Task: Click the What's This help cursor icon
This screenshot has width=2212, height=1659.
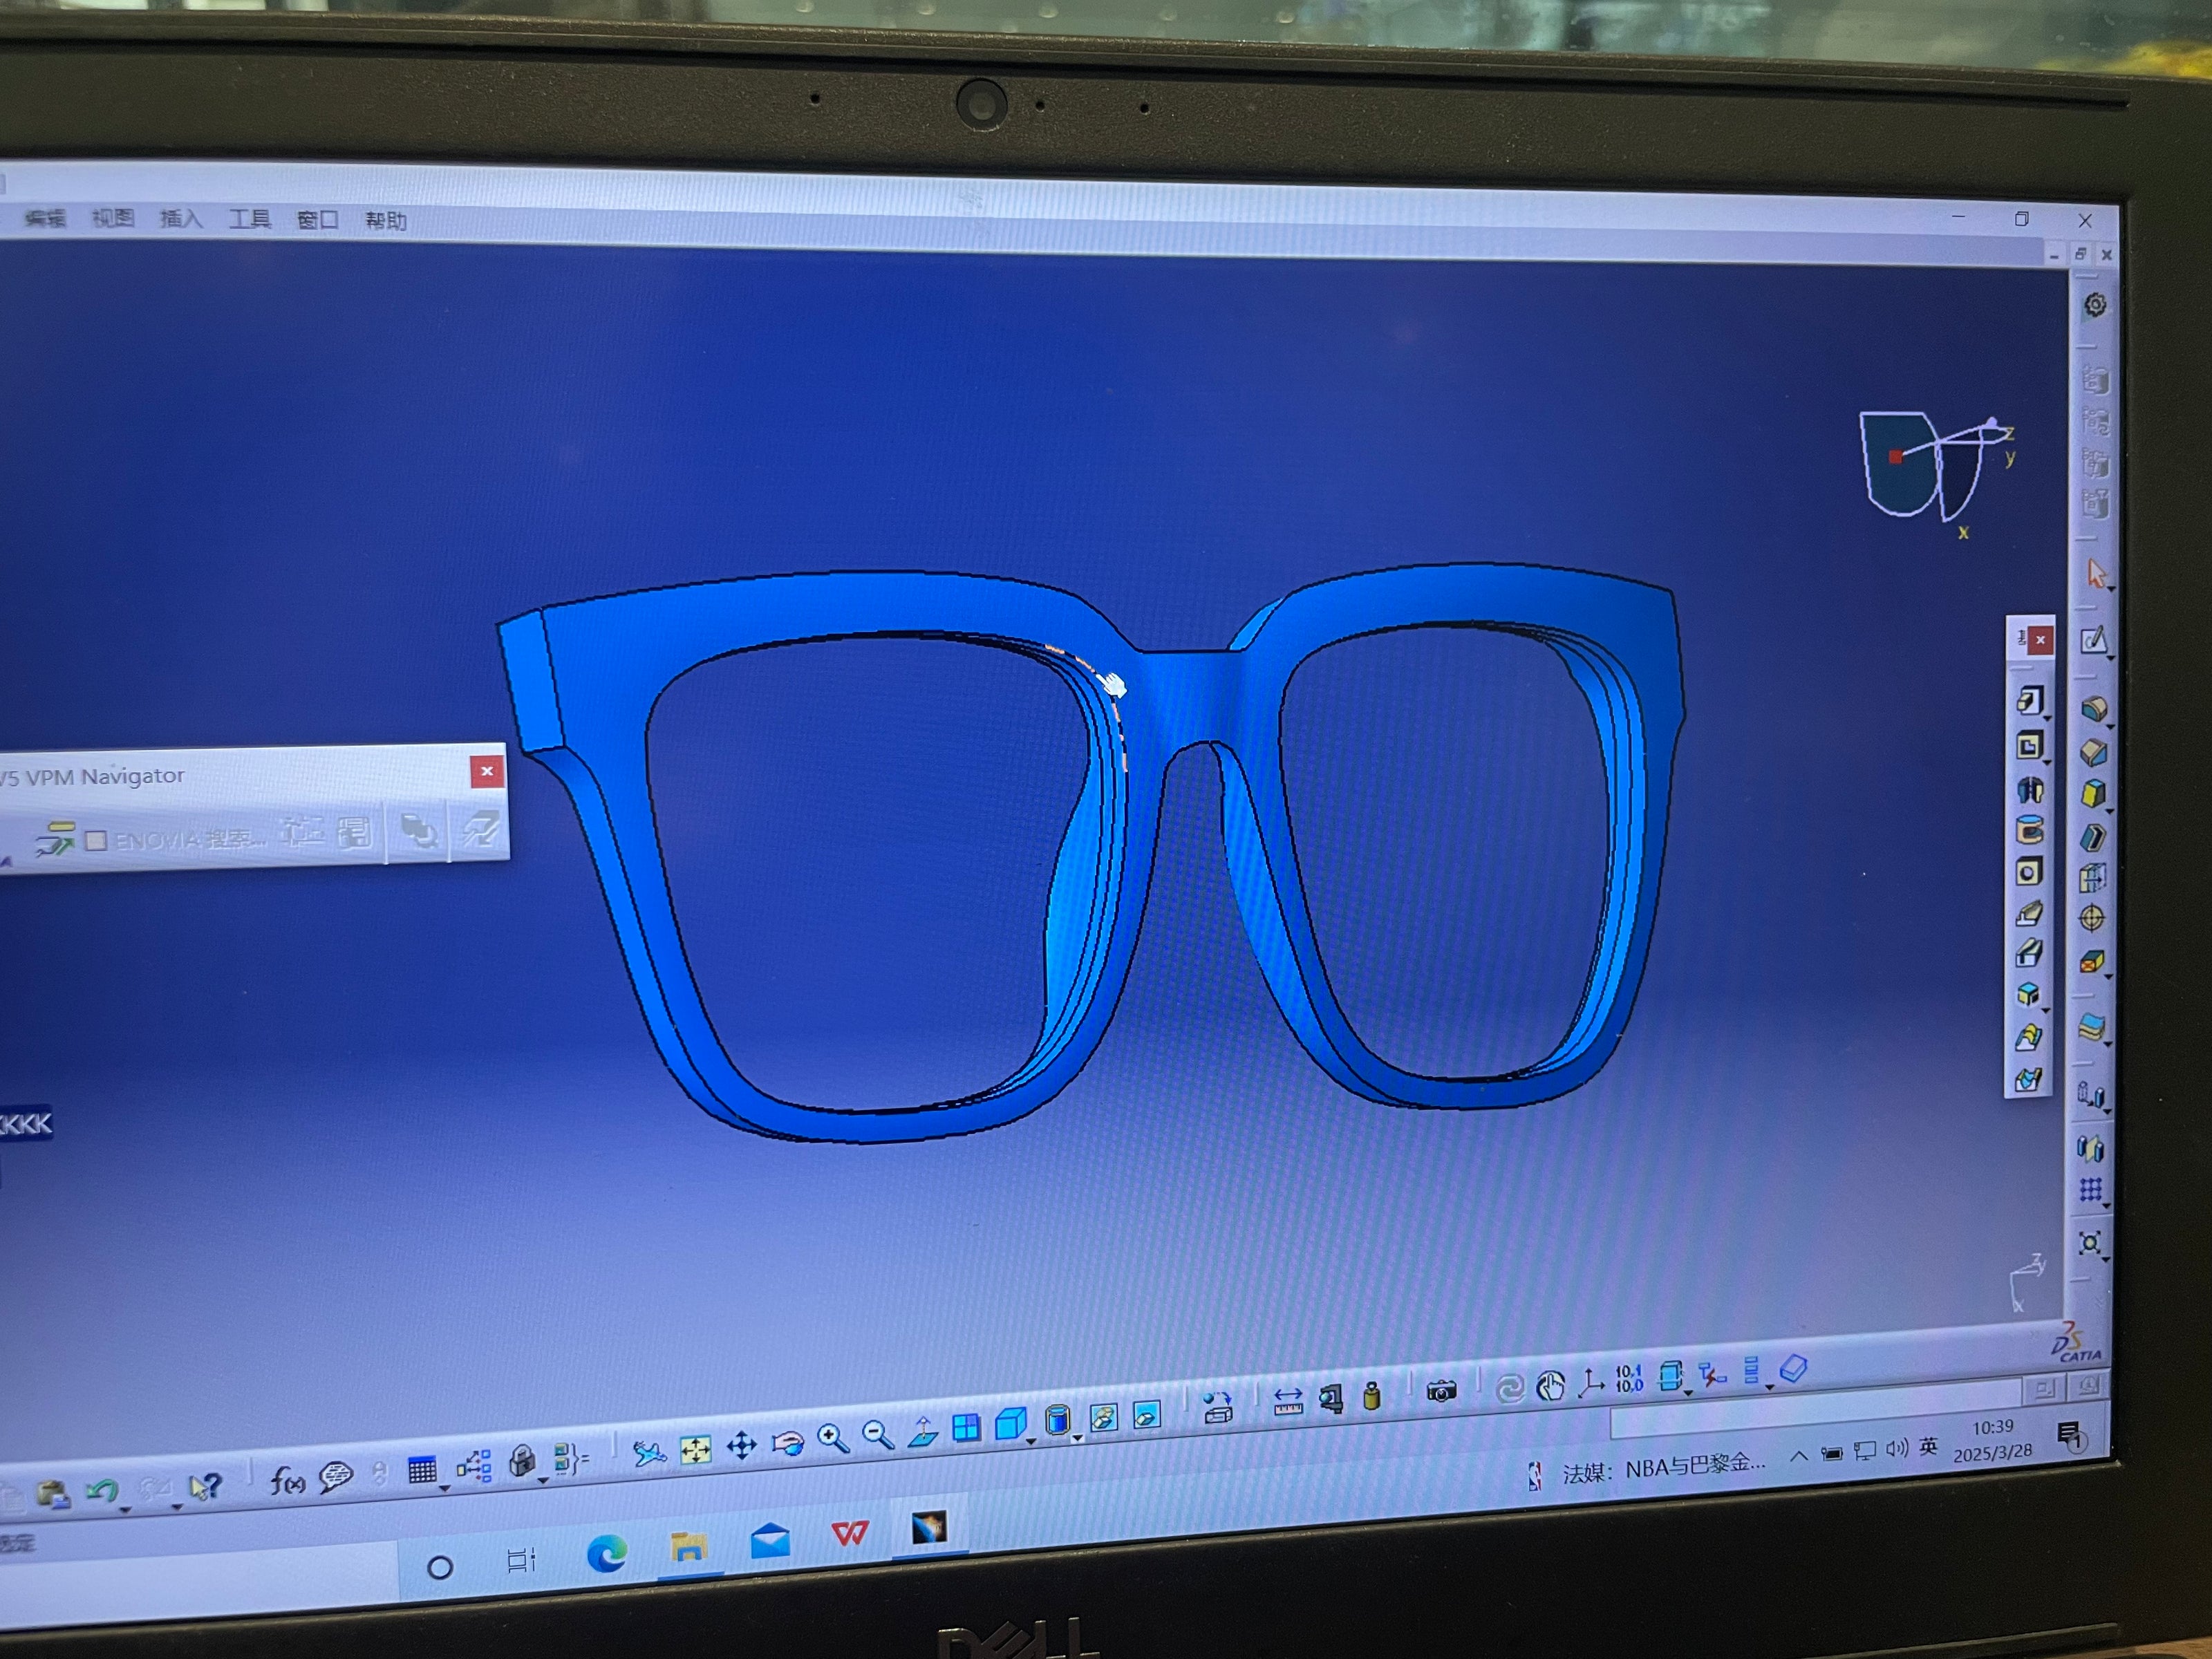Action: click(205, 1487)
